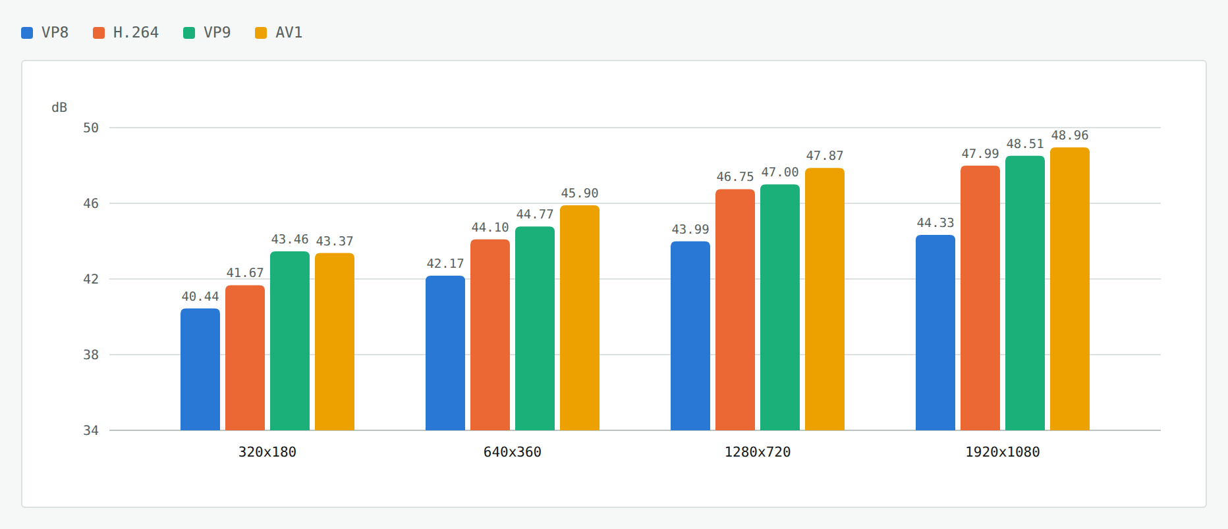This screenshot has height=529, width=1228.
Task: Toggle the VP8 legend series
Action: point(45,33)
